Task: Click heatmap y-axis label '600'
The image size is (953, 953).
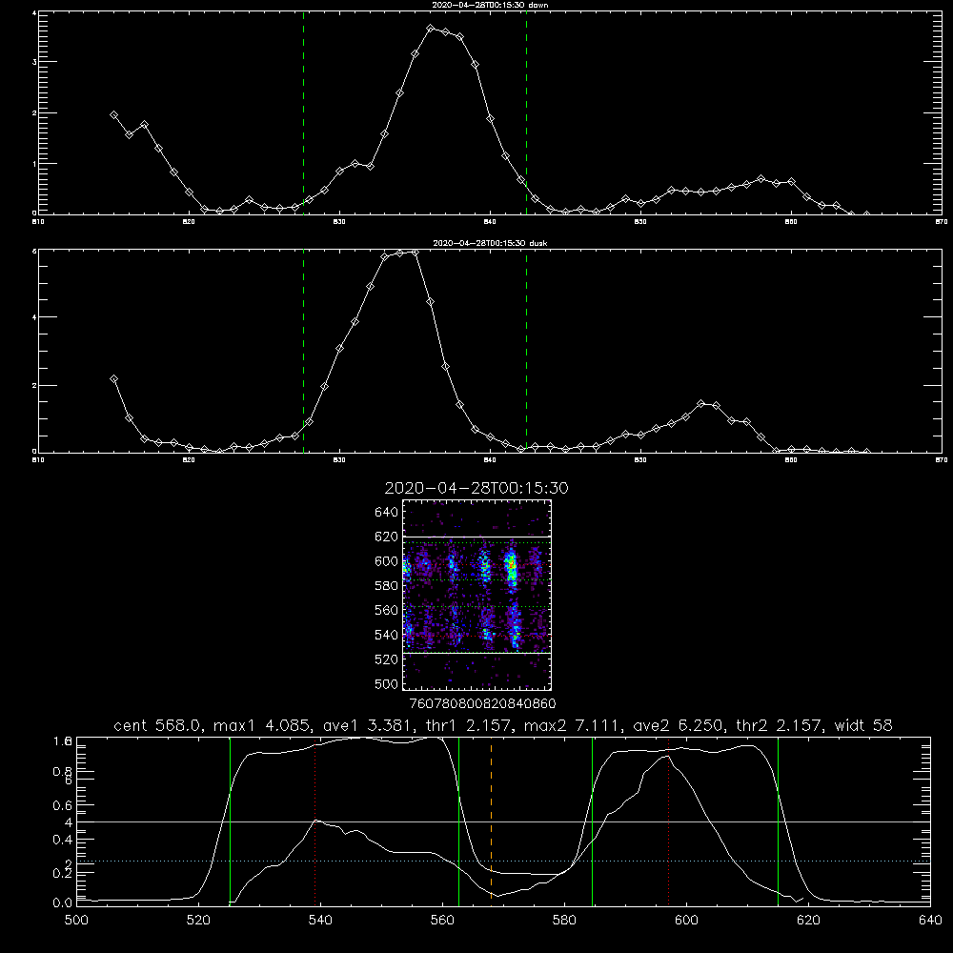Action: (386, 561)
